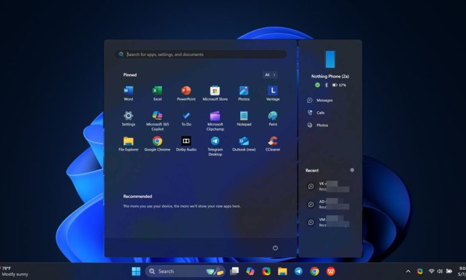Click the taskbar Search box
The image size is (466, 280).
tap(185, 271)
